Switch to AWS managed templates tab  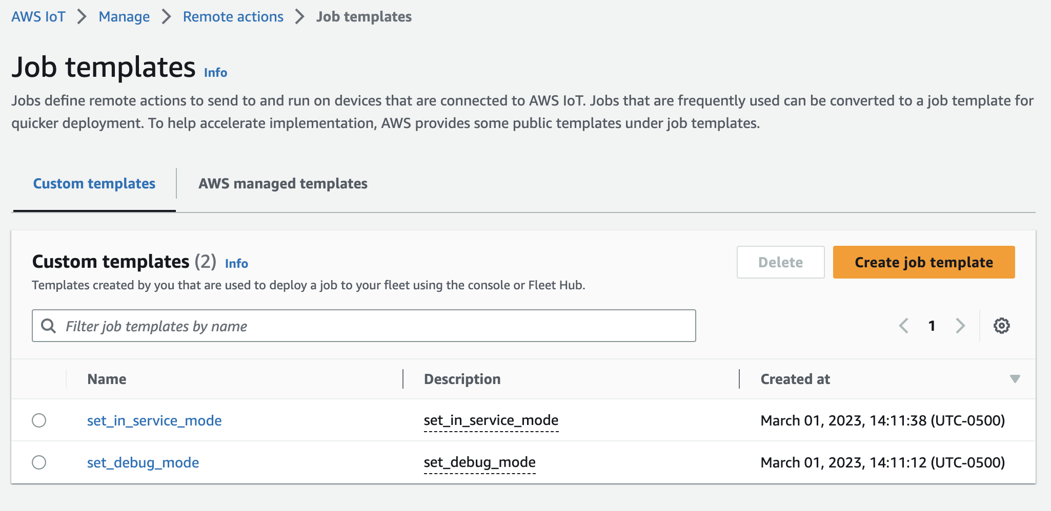(x=283, y=183)
